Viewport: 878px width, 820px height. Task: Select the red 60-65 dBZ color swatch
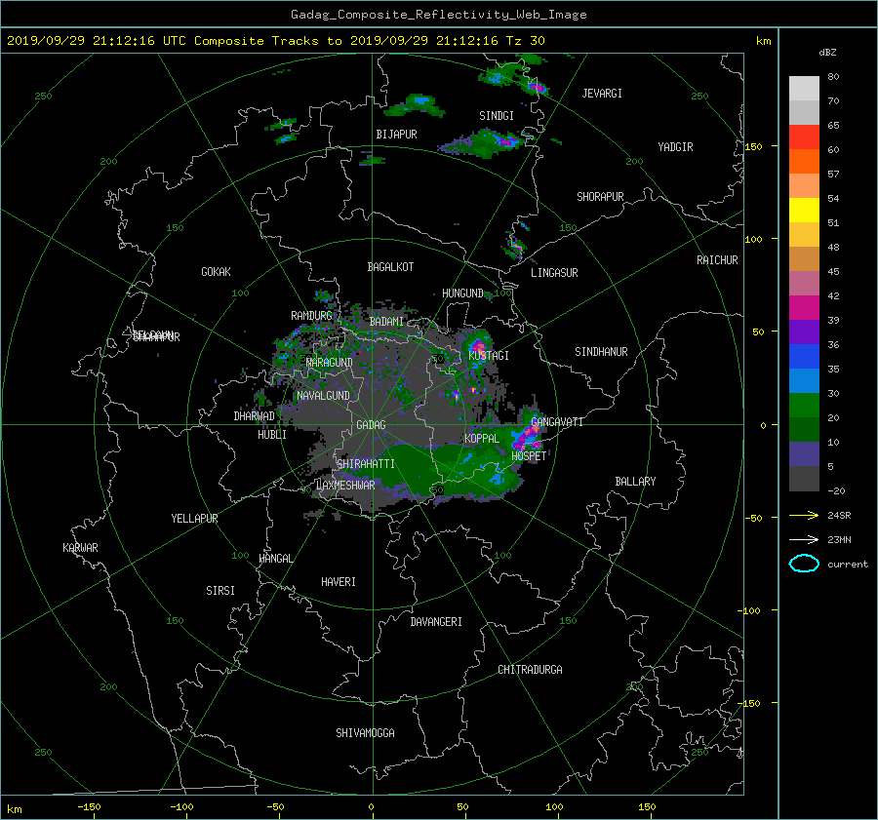(804, 137)
